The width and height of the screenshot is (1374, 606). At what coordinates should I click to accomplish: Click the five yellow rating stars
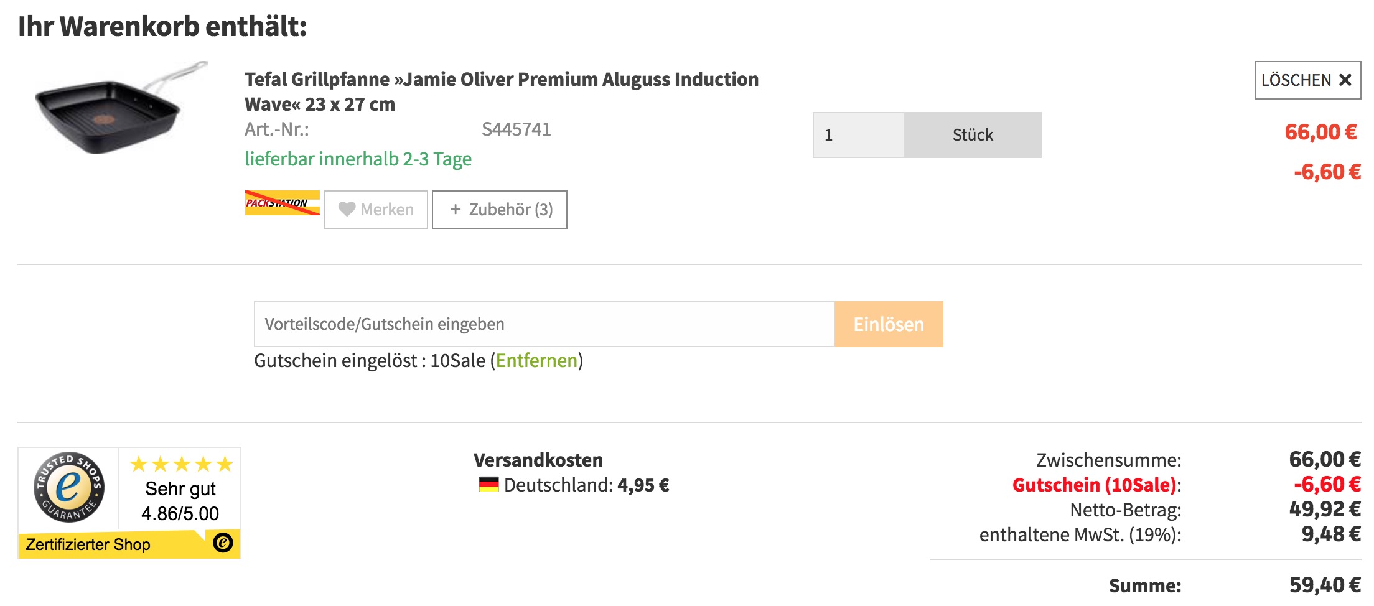coord(181,464)
